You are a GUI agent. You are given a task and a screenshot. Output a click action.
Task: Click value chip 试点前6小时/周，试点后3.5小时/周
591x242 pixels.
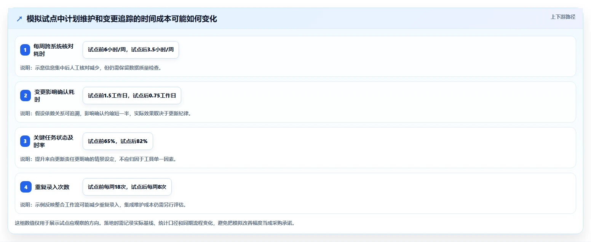point(131,50)
